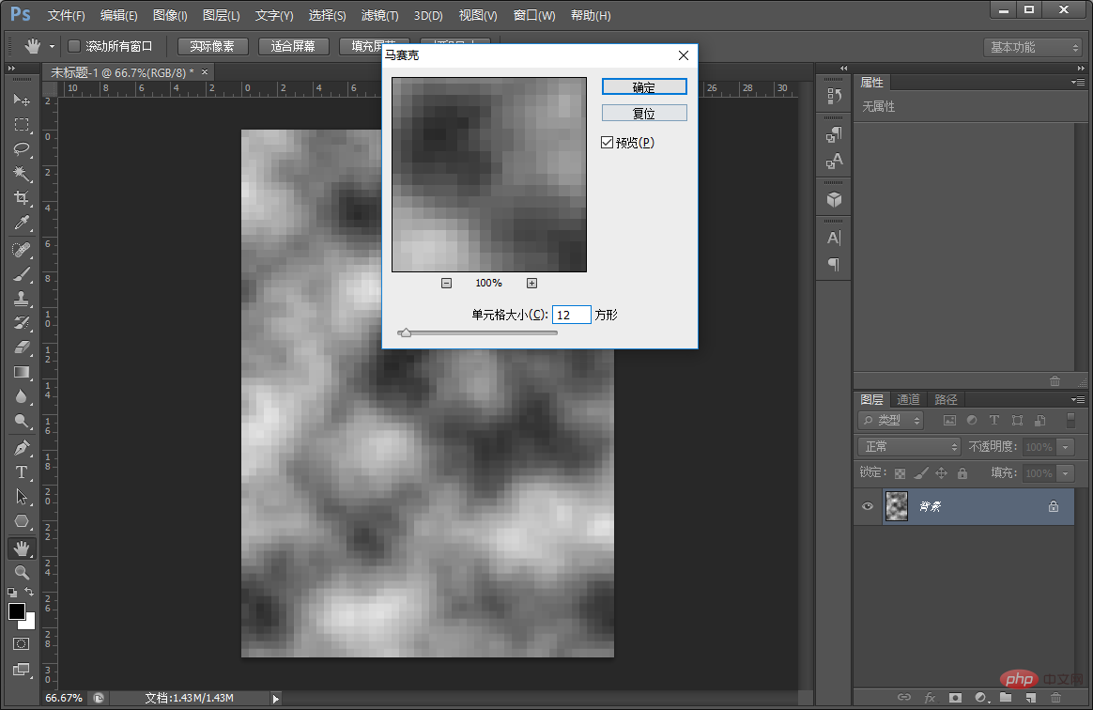The width and height of the screenshot is (1093, 710).
Task: Click the 确定 button
Action: [x=644, y=87]
